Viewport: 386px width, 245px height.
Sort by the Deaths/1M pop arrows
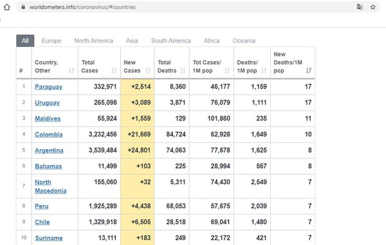(264, 71)
